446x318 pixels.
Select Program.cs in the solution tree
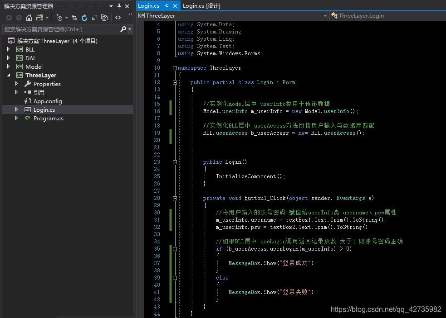[49, 119]
